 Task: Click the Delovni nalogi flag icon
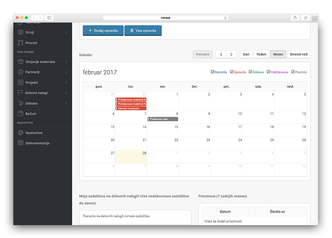tap(21, 93)
